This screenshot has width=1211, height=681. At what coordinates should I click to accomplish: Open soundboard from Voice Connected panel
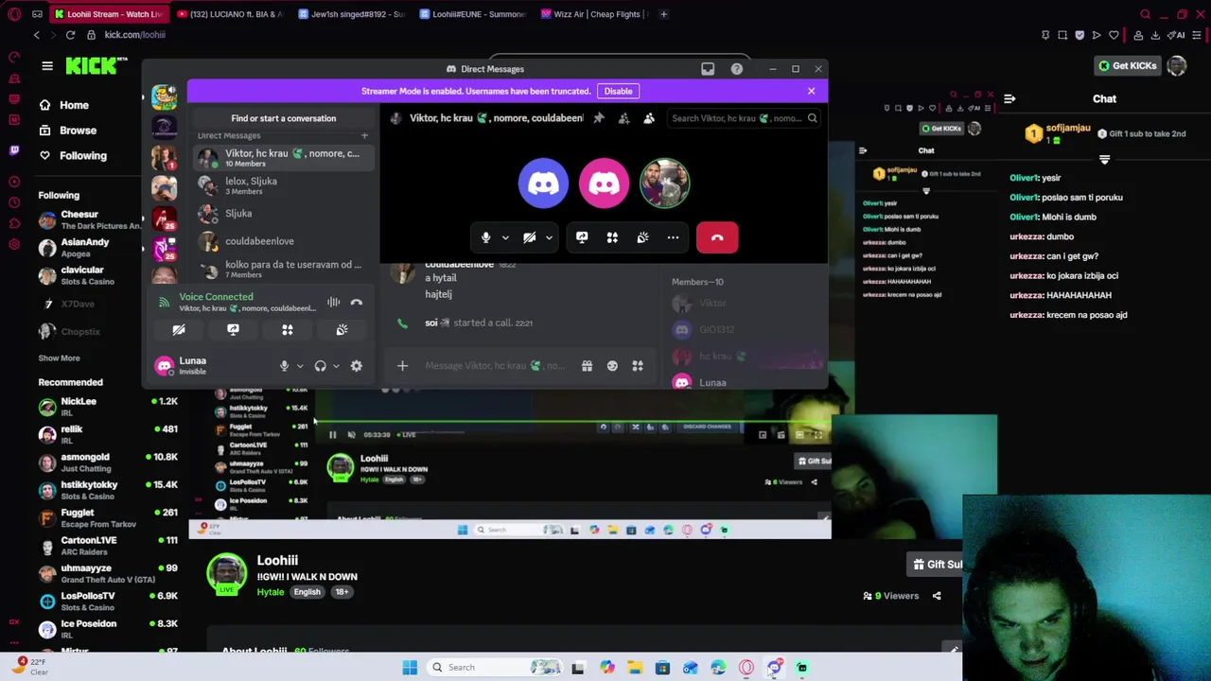[342, 330]
